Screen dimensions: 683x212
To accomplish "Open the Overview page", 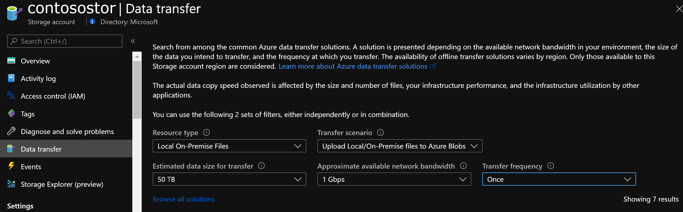I will click(x=35, y=61).
